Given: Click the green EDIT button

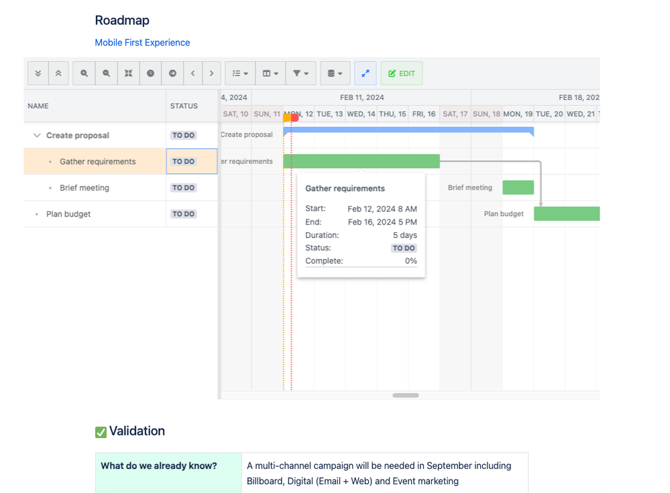Looking at the screenshot, I should (402, 74).
